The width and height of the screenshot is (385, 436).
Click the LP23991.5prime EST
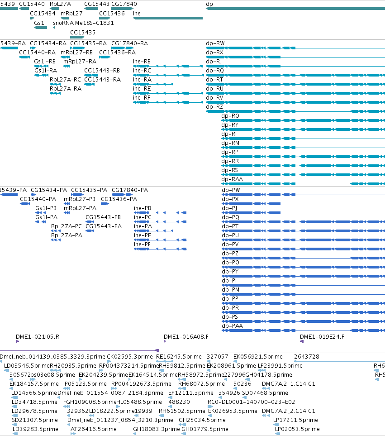[x=261, y=370]
